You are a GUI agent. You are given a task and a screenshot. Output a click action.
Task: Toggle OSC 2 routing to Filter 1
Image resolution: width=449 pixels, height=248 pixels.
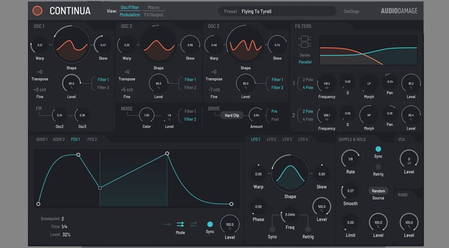coord(190,80)
